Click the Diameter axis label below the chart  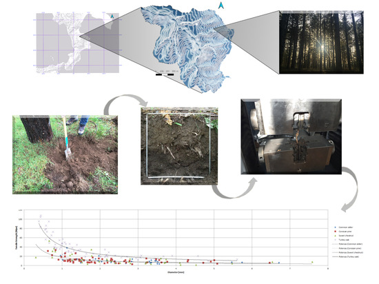[176, 272]
